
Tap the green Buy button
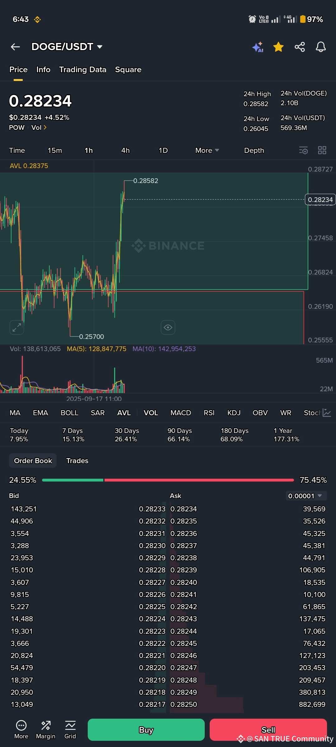click(x=146, y=730)
